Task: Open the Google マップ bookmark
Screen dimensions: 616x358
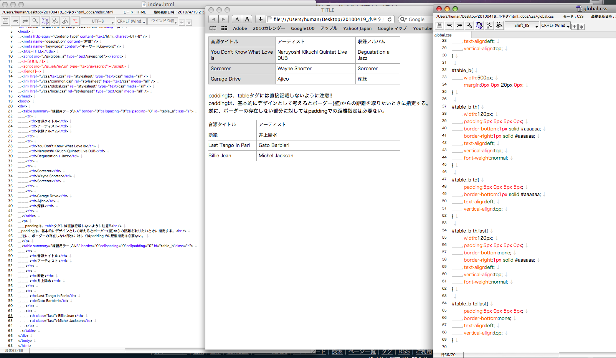Action: click(392, 28)
